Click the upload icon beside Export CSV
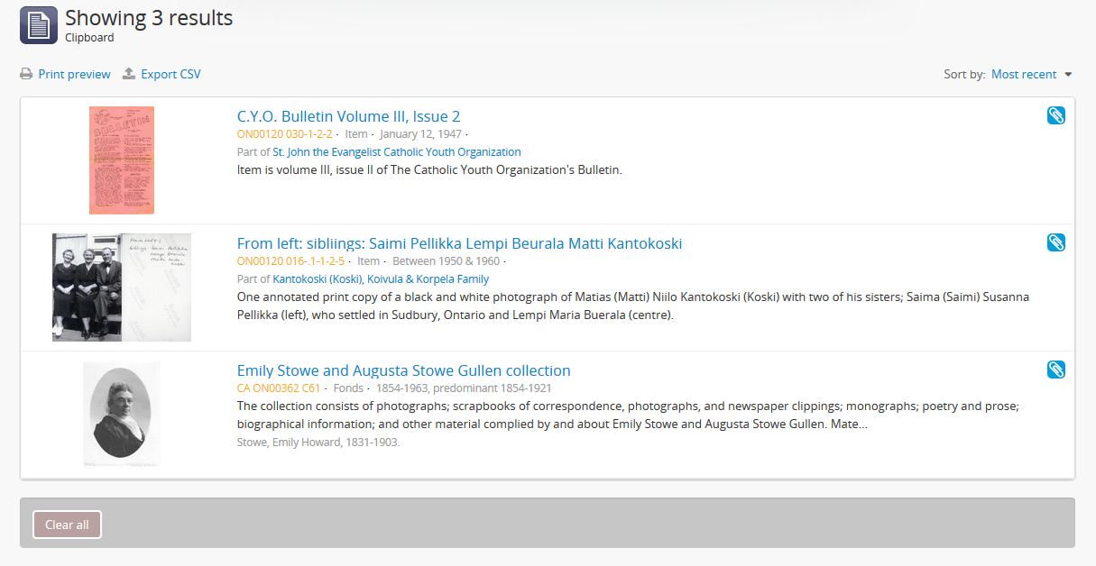 [129, 74]
